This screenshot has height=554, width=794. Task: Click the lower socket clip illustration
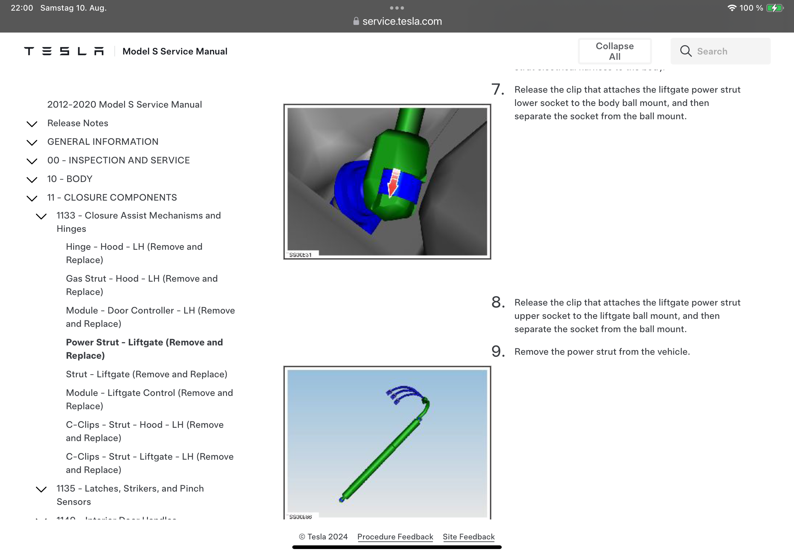point(387,182)
